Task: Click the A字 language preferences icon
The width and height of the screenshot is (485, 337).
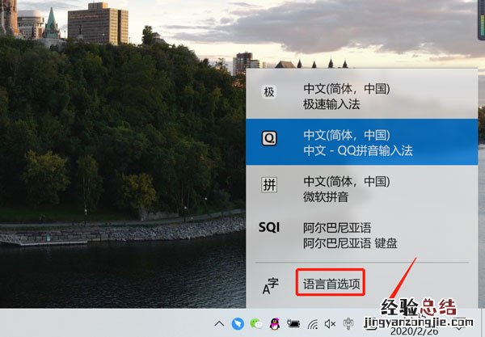Action: 270,285
